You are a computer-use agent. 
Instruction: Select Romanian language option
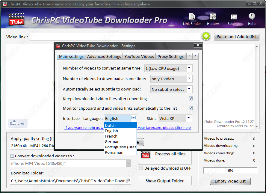click(x=120, y=153)
